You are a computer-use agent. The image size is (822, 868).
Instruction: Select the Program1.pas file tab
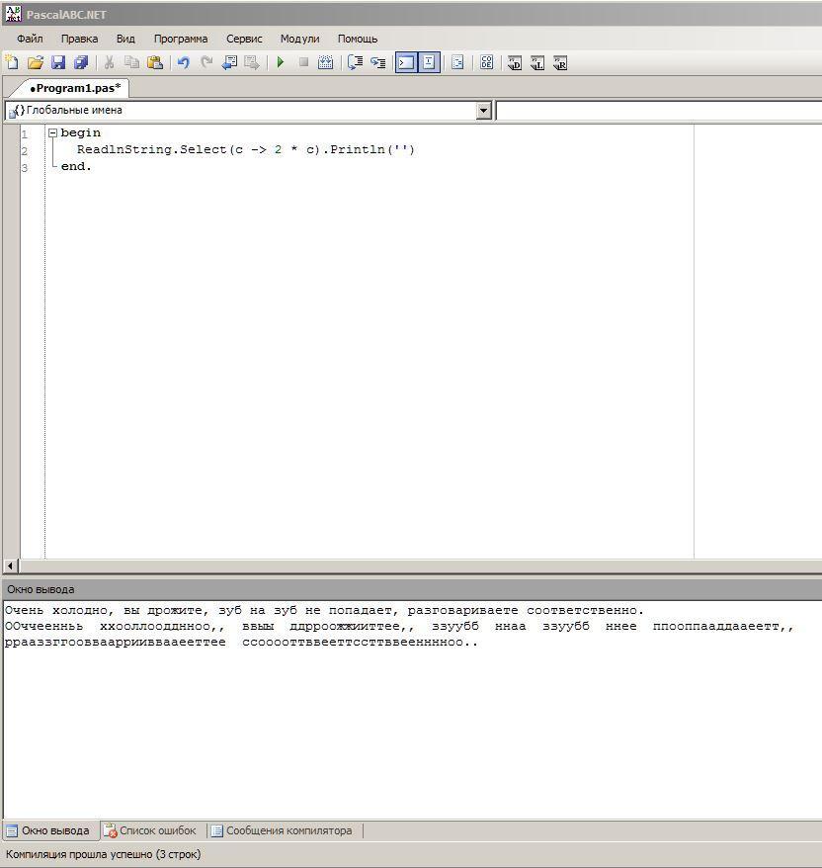[75, 88]
